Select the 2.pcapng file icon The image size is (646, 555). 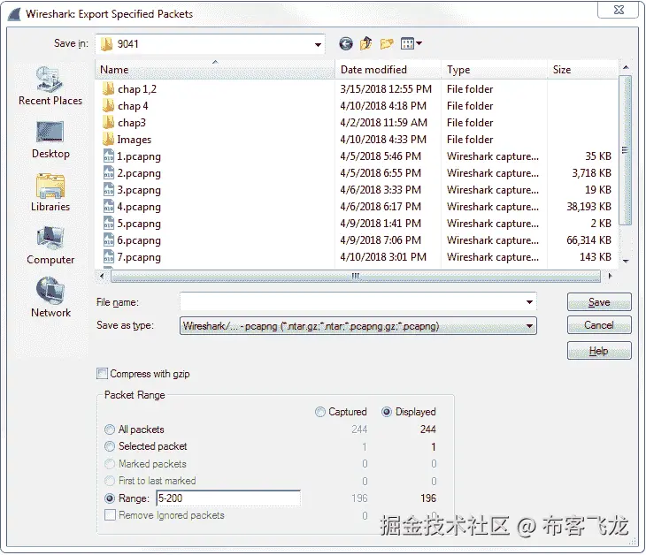click(108, 173)
